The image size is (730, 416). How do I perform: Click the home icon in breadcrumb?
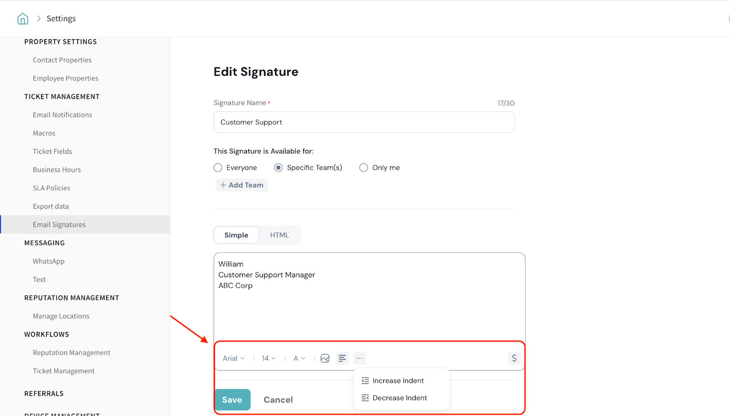(22, 19)
